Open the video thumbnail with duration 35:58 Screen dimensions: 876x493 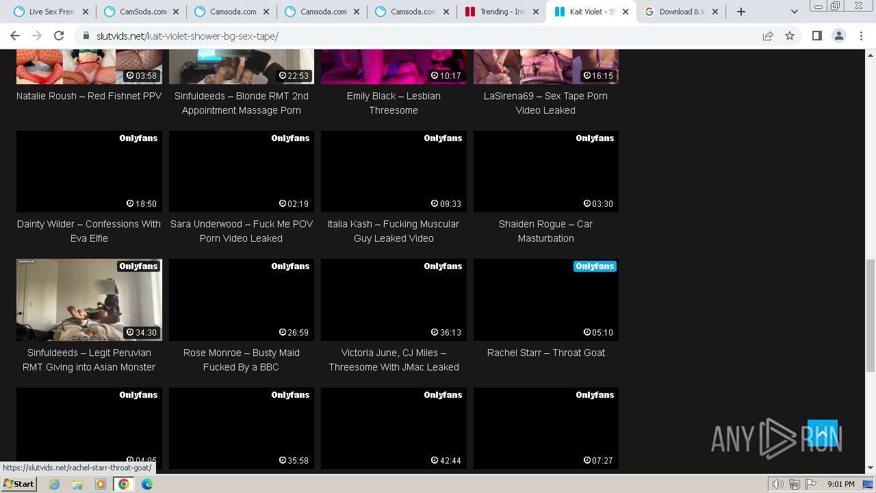coord(242,428)
